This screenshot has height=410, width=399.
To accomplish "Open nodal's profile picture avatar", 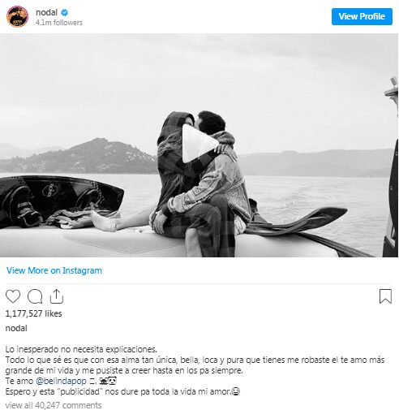I will [17, 16].
